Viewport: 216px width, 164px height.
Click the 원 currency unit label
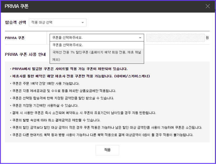207,37
